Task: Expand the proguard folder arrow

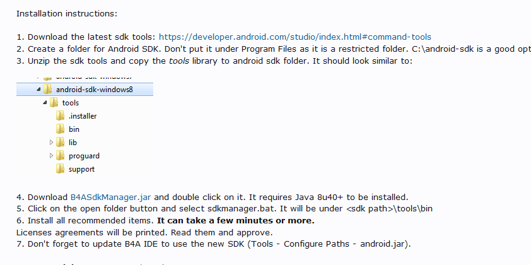Action: coord(51,155)
